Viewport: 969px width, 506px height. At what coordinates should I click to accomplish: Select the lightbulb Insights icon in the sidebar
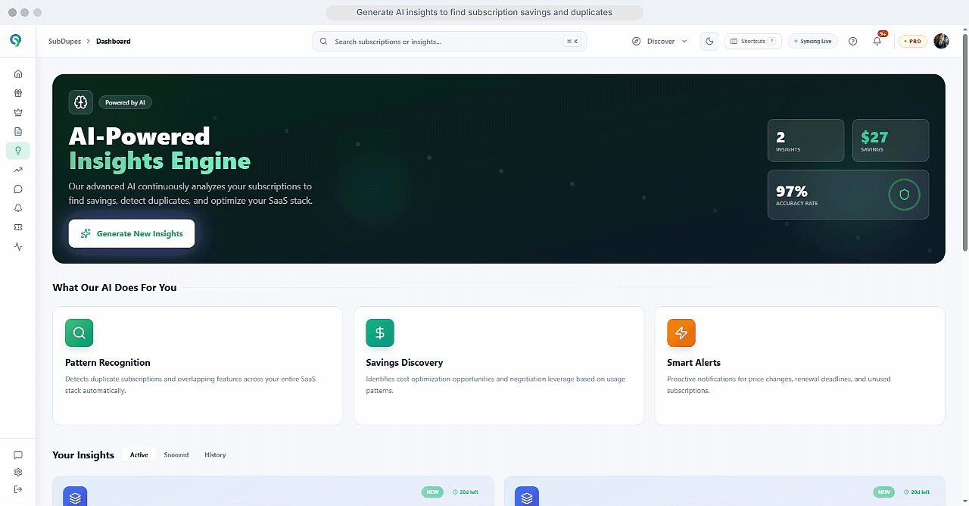(x=17, y=150)
